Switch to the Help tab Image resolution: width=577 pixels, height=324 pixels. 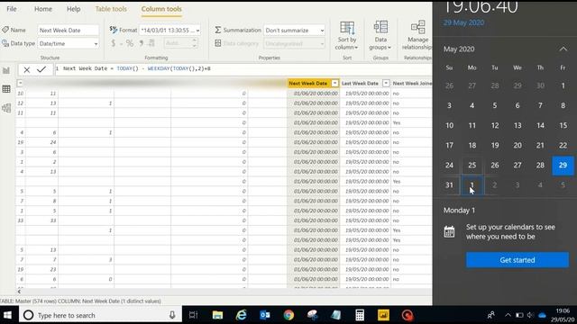click(x=74, y=9)
